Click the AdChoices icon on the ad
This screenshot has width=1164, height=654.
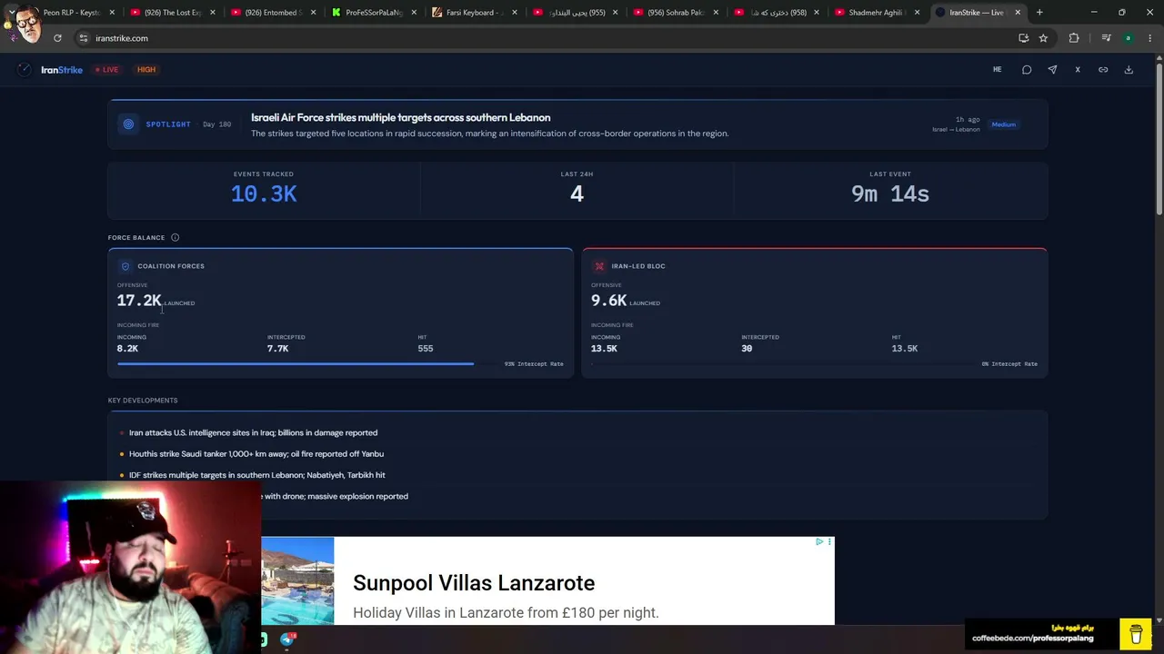click(x=819, y=542)
